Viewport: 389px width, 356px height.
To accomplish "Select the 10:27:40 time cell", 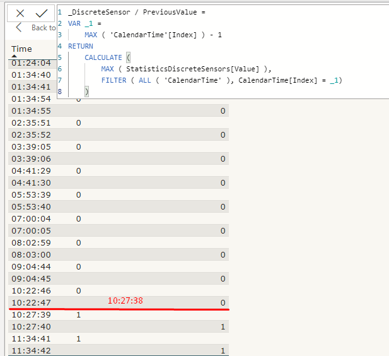I will [x=31, y=327].
